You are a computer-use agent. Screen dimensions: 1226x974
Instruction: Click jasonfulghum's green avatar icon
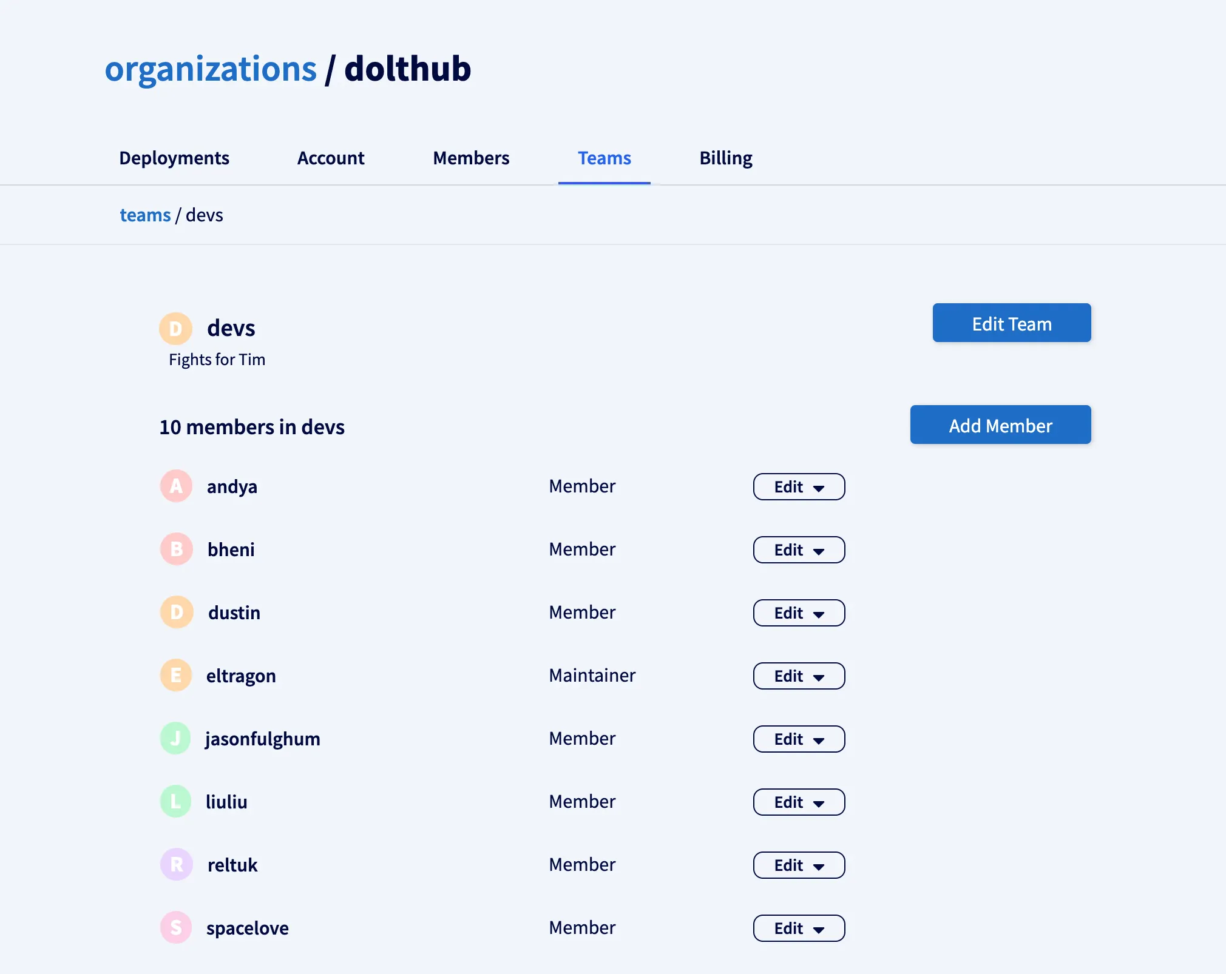pos(175,738)
